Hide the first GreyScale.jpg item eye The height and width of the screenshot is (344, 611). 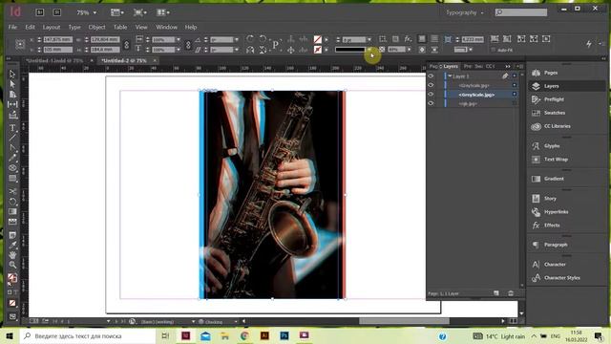[x=431, y=85]
